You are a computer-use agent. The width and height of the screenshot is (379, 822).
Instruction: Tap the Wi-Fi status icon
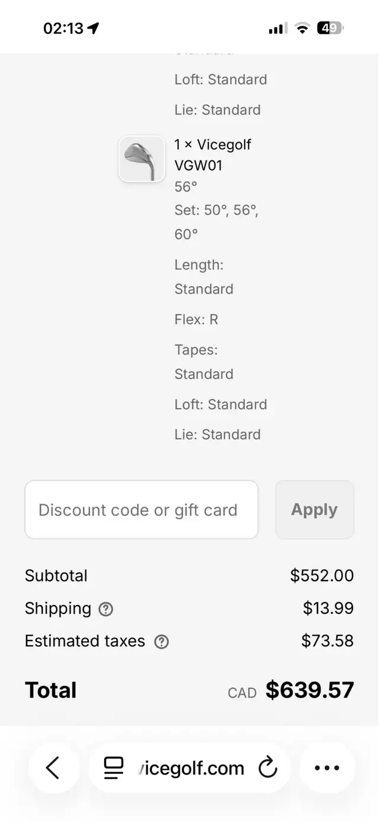coord(302,28)
